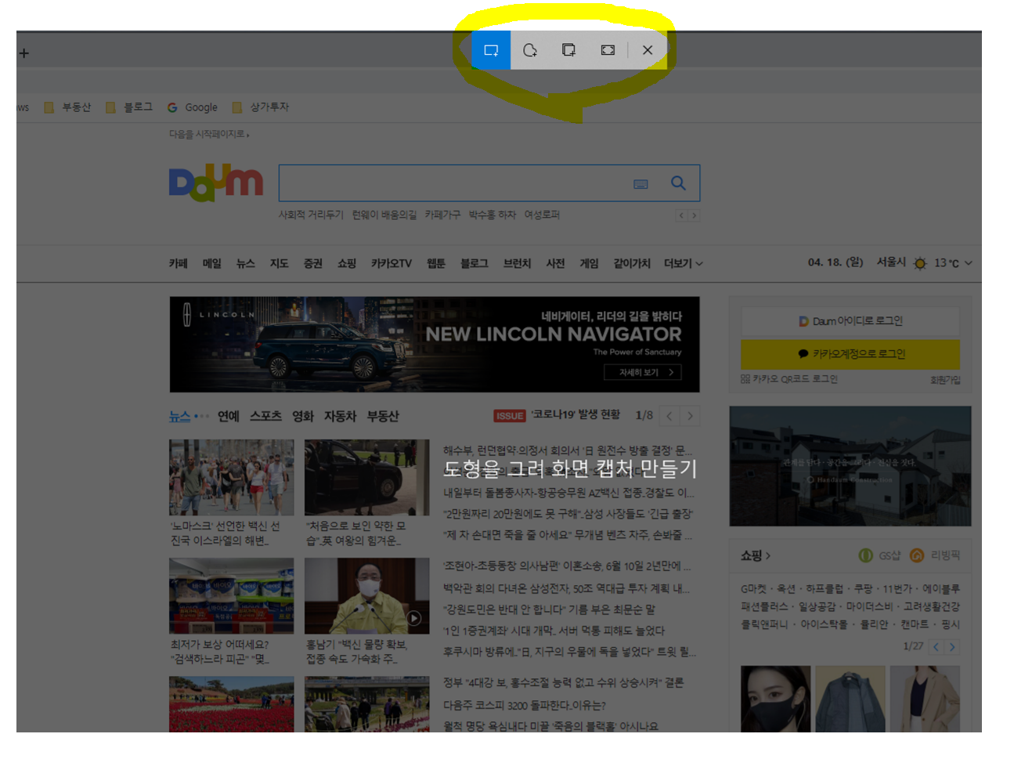The width and height of the screenshot is (1014, 770).
Task: Open the 게임 menu item
Action: [x=590, y=263]
